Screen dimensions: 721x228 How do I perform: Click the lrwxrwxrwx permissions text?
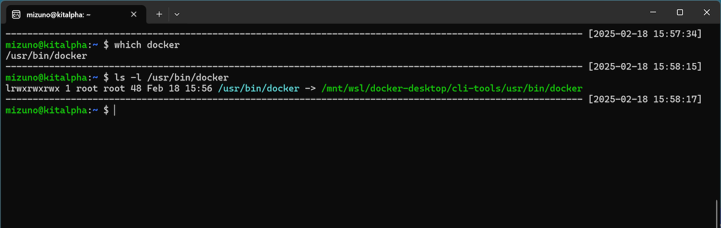32,89
